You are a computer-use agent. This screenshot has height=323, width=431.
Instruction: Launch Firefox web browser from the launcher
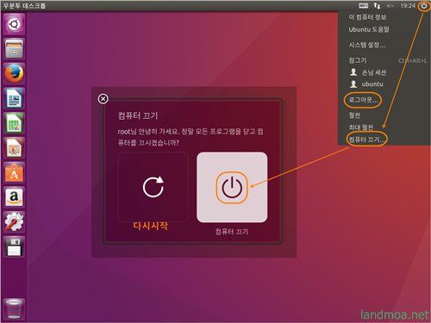pos(14,73)
